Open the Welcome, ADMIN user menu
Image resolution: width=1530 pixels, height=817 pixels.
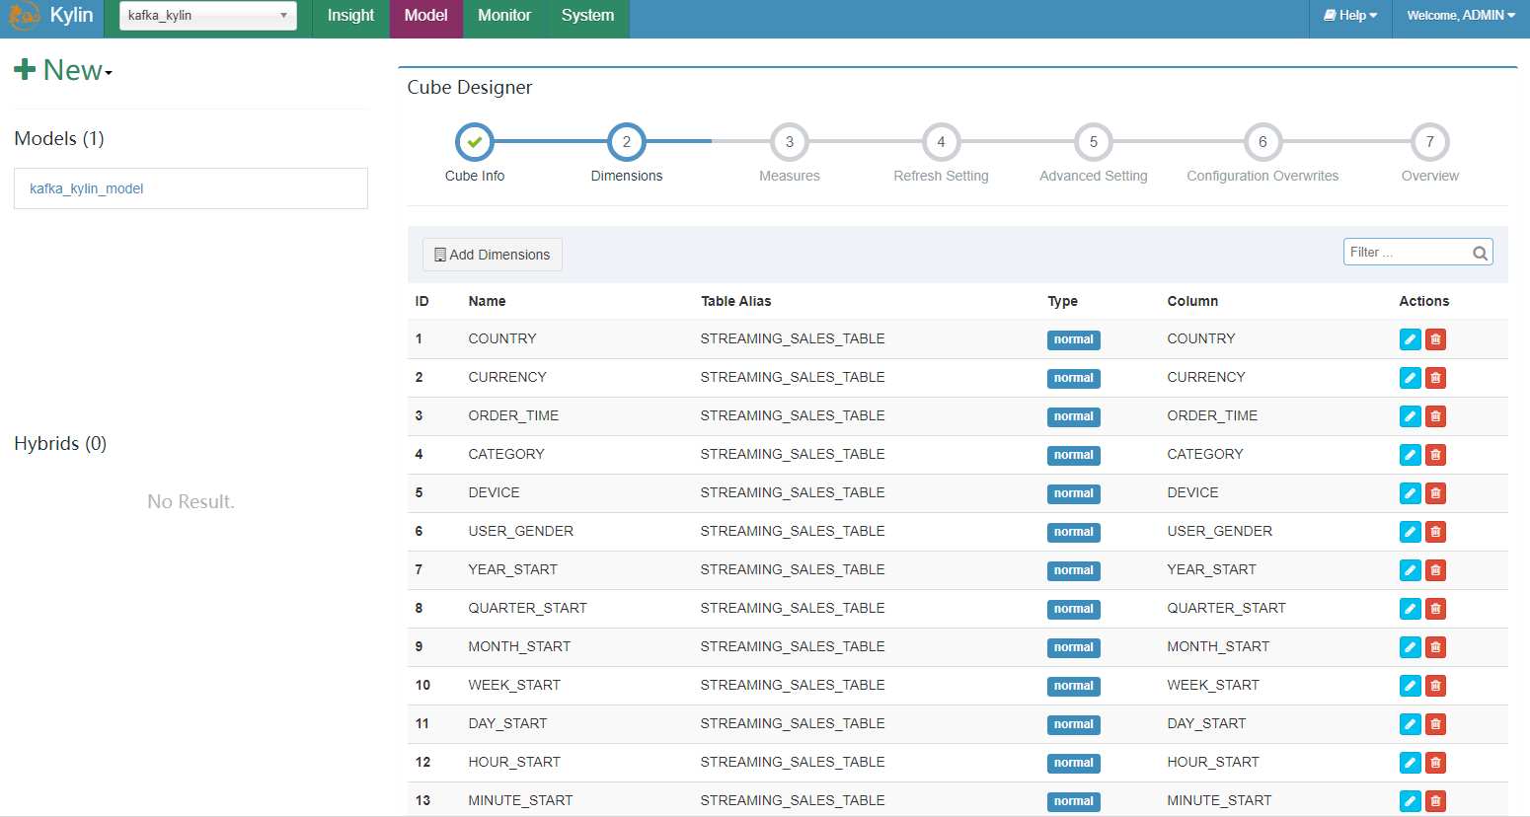1461,16
